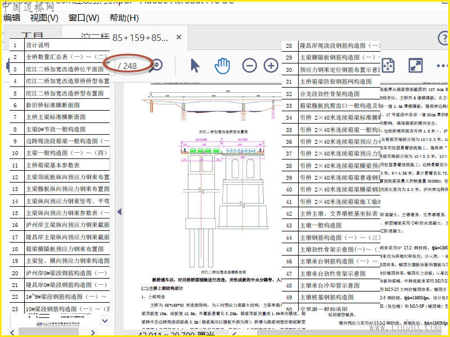Click row 32 合龙段劲性骨架构造图
Image resolution: width=450 pixels, height=337 pixels.
coord(331,94)
